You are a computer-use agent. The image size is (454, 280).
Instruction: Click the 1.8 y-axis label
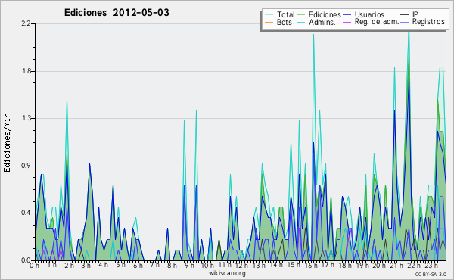pyautogui.click(x=26, y=71)
